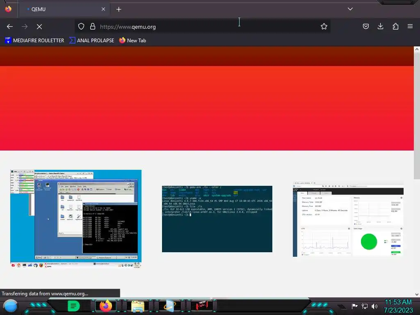The width and height of the screenshot is (420, 315).
Task: Open the Extensions menu
Action: click(x=395, y=26)
